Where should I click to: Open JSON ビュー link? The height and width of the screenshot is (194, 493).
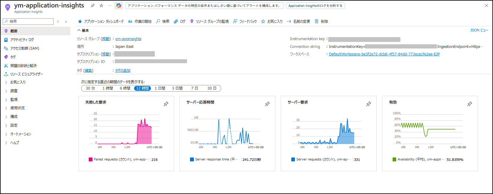479,30
